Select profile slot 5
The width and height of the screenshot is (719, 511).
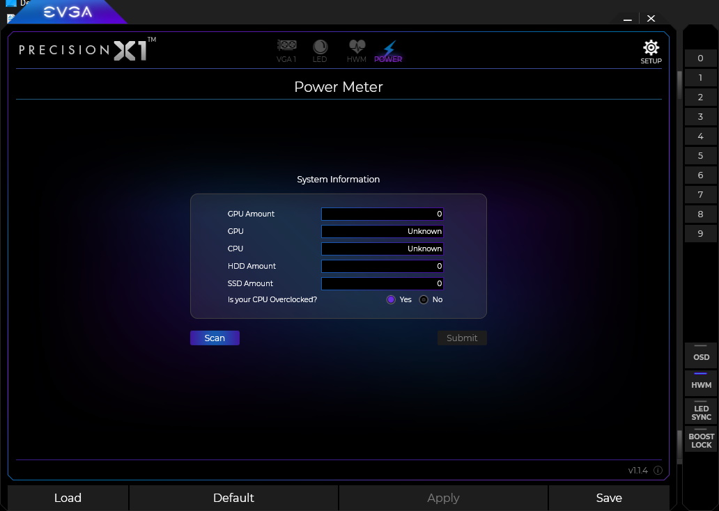700,156
